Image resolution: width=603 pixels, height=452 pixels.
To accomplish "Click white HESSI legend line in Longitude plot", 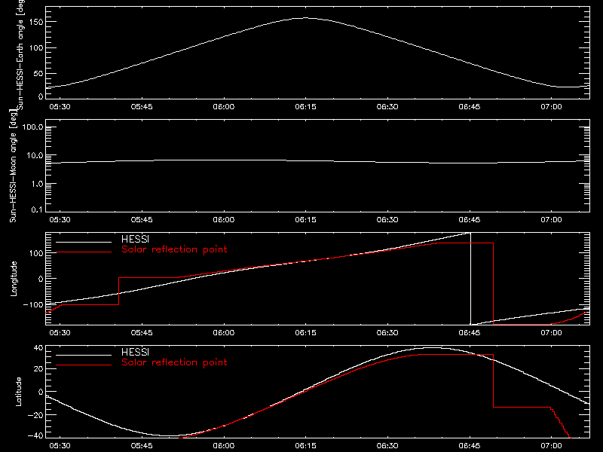I will pos(84,242).
